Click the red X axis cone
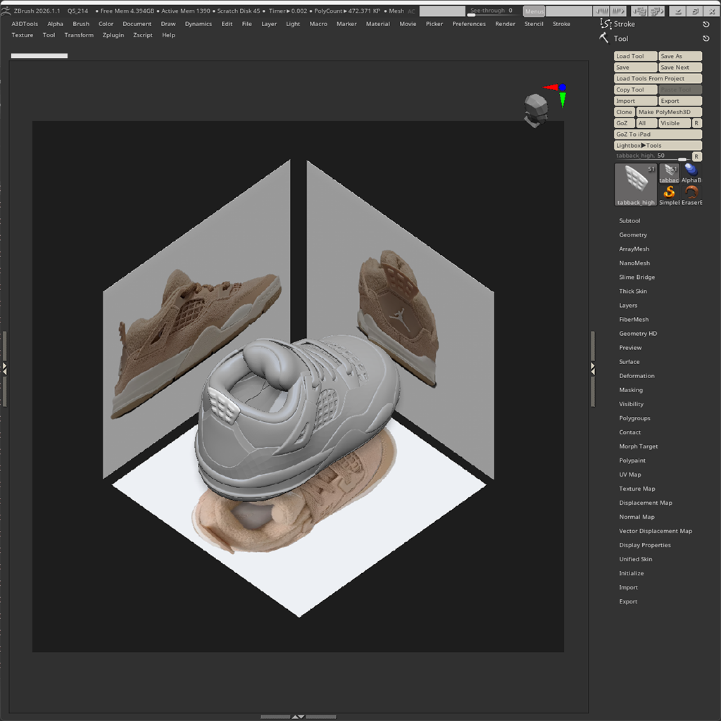Screen dimensions: 721x721 pyautogui.click(x=550, y=87)
